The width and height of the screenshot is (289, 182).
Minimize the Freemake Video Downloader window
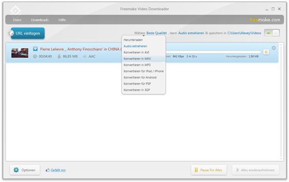(267, 9)
